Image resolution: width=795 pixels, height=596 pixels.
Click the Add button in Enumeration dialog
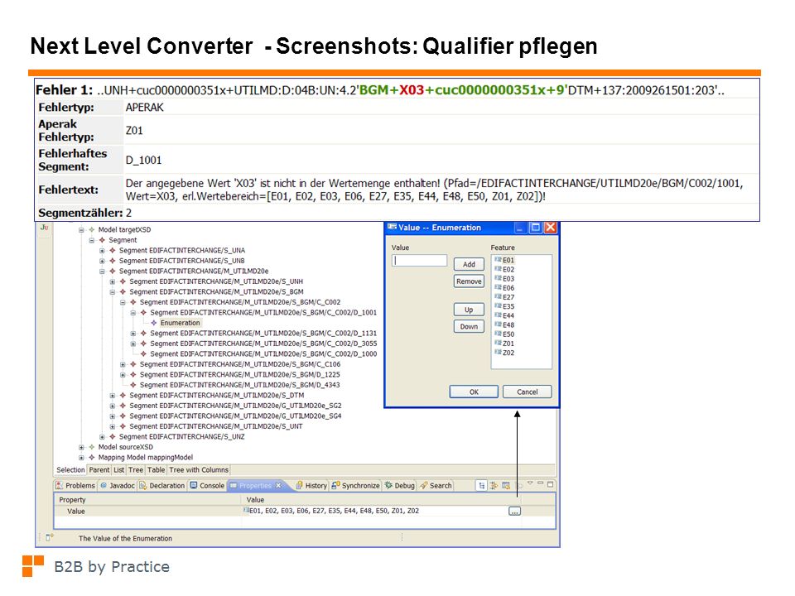(469, 264)
